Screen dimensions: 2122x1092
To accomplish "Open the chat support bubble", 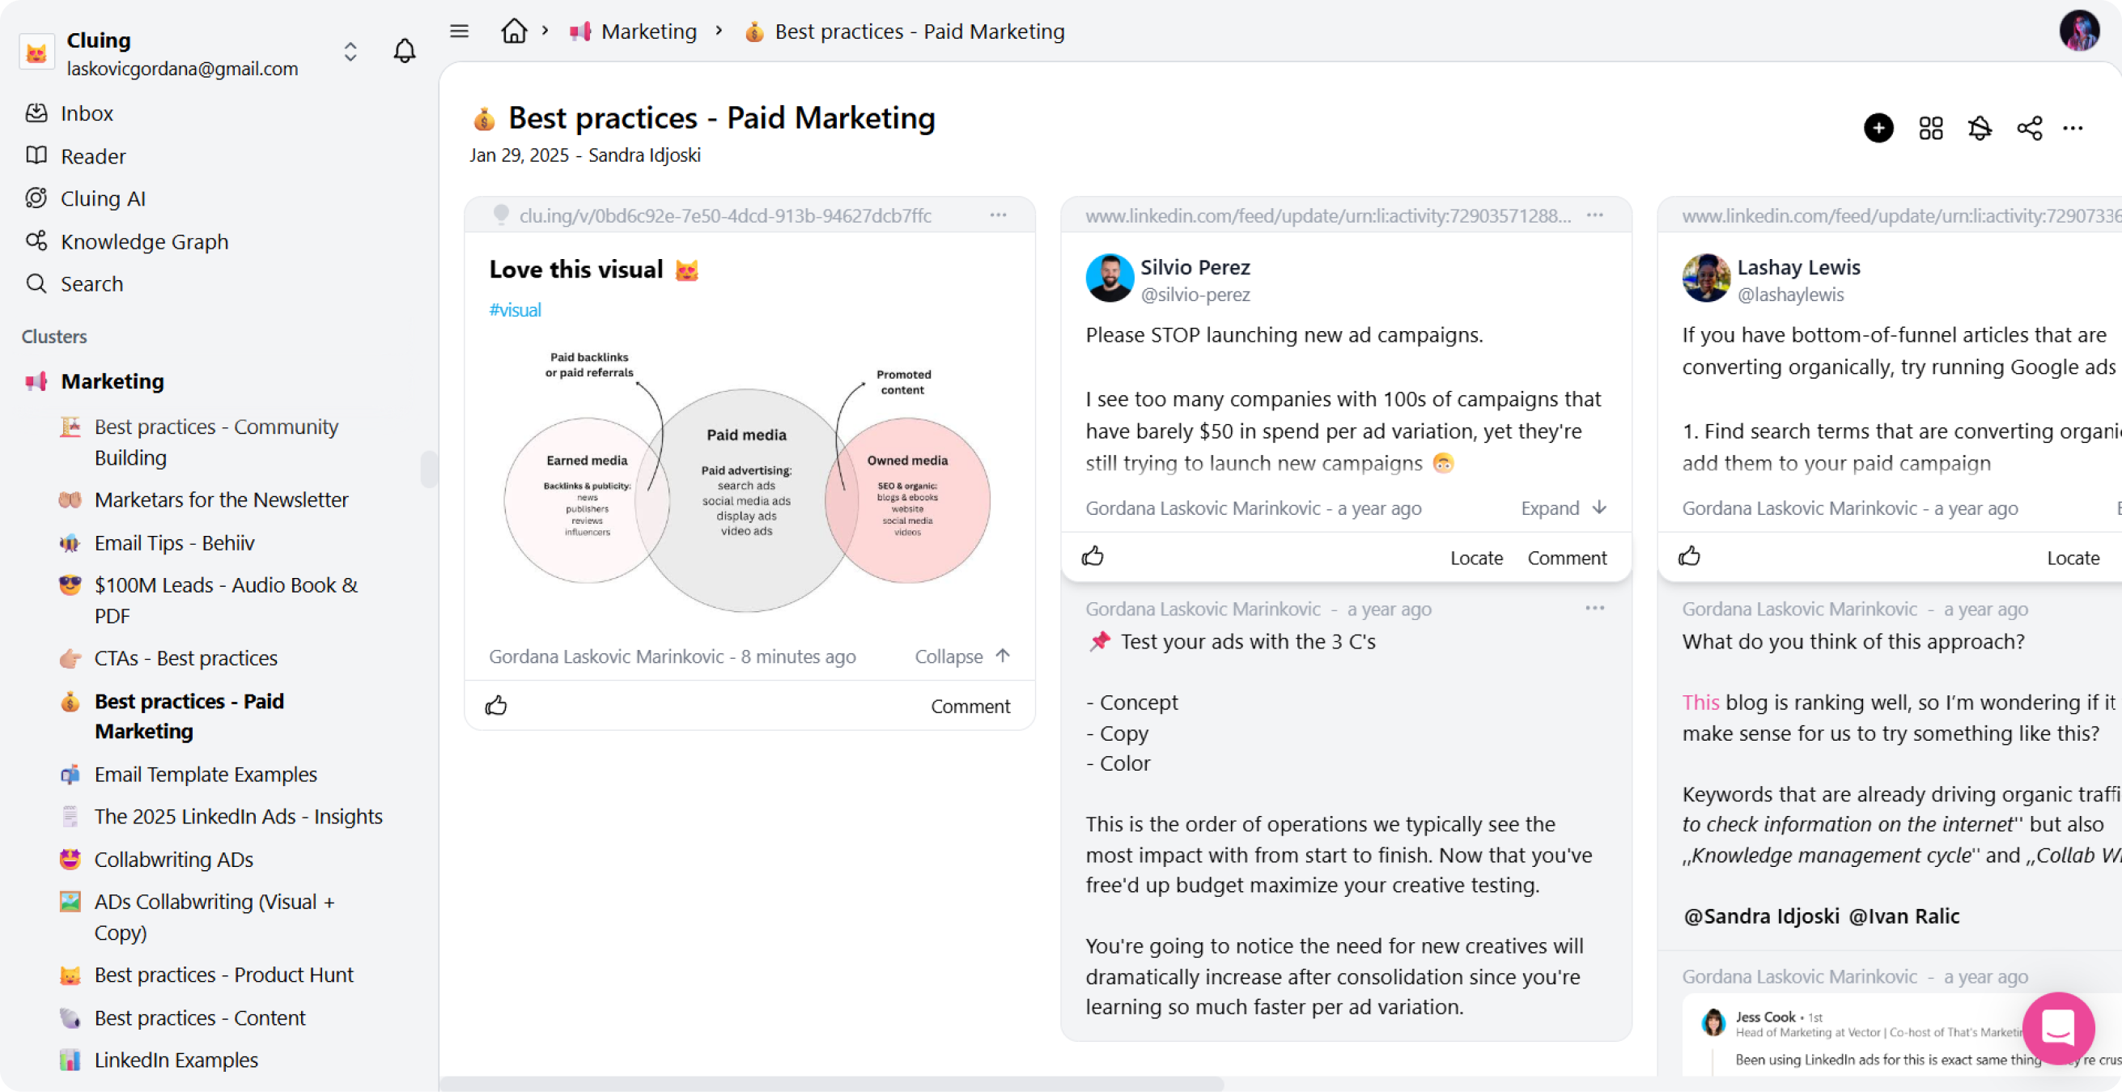I will (2058, 1028).
